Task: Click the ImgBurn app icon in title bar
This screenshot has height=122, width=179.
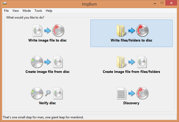Action: coord(5,4)
